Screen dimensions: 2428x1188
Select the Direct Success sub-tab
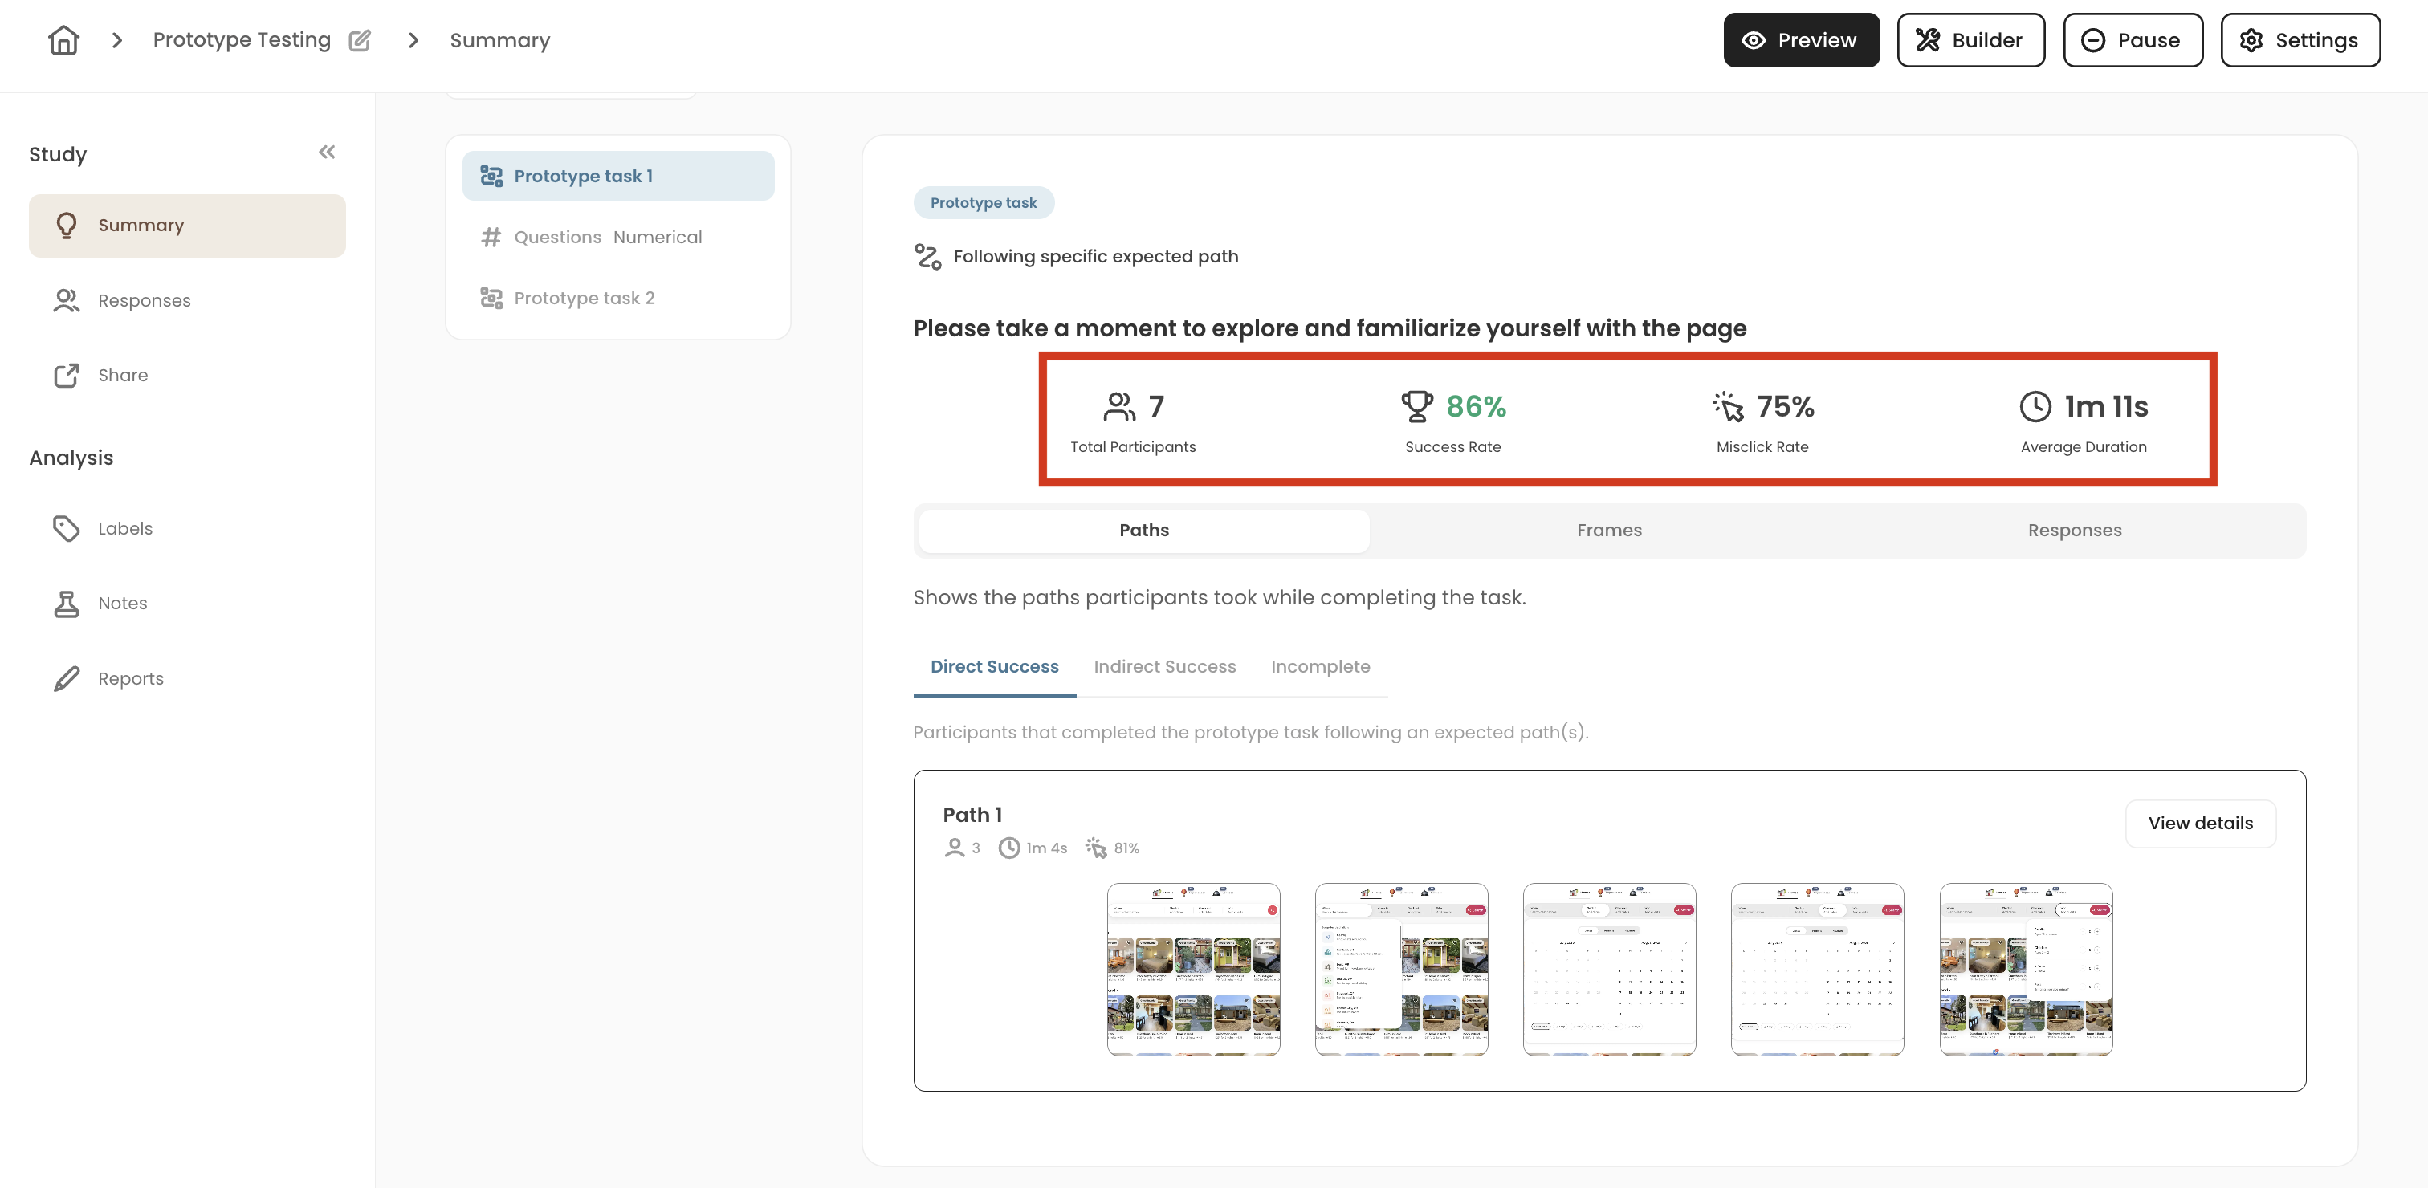[x=994, y=667]
